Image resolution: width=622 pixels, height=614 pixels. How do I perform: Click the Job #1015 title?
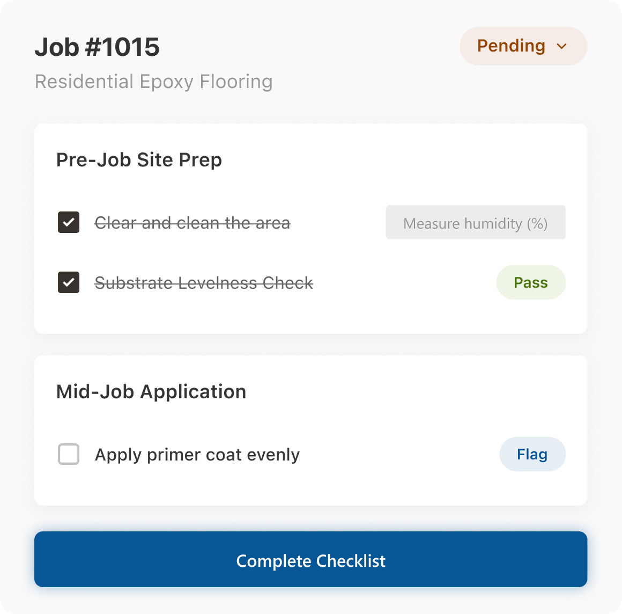tap(97, 47)
